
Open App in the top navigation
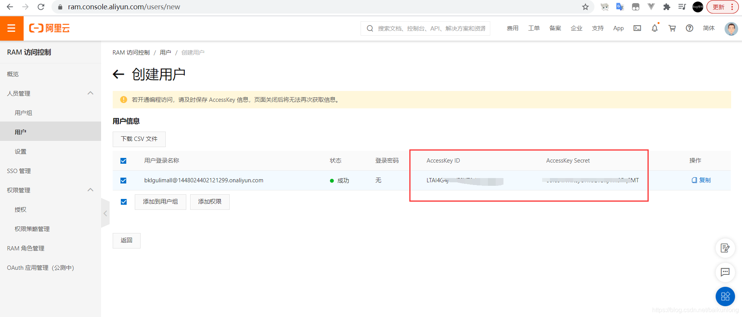coord(618,28)
